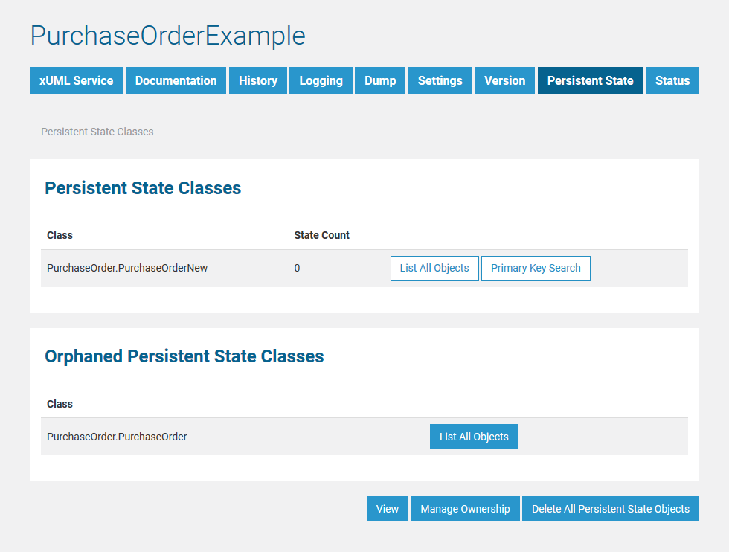Click the Persistent State Classes breadcrumb

tap(97, 132)
